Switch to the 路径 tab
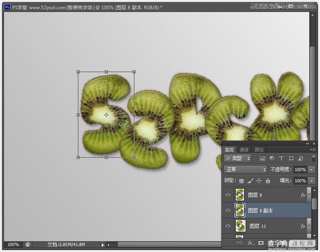 tap(259, 150)
